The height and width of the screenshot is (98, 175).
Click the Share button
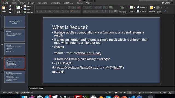(166, 3)
